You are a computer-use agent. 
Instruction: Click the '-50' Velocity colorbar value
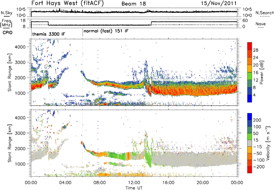[x=258, y=153]
